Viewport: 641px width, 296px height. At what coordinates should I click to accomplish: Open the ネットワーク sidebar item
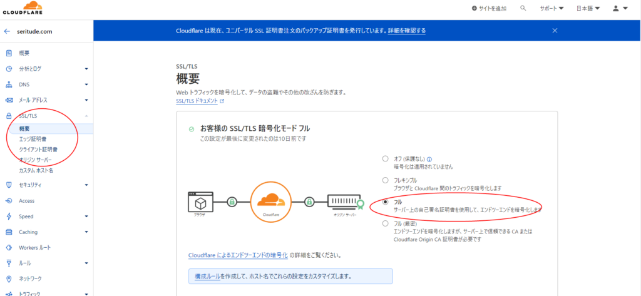(x=30, y=279)
